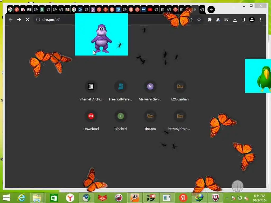Open the magnifier app on taskbar
This screenshot has width=271, height=203.
click(x=135, y=198)
